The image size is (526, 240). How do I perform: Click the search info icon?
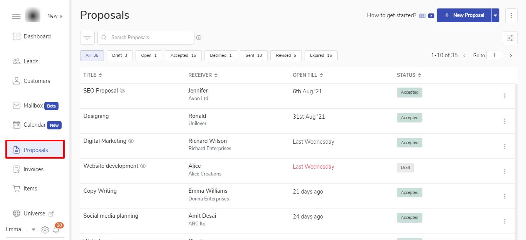coord(199,38)
